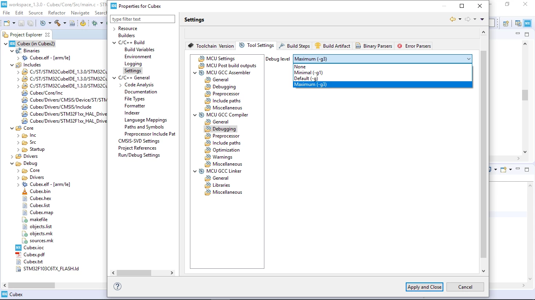The height and width of the screenshot is (300, 535).
Task: Close the Project Explorer view tab
Action: pyautogui.click(x=47, y=35)
